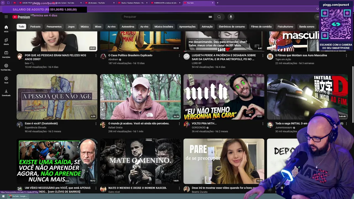354x199 pixels.
Task: Select the Animação filter chip
Action: (x=207, y=27)
